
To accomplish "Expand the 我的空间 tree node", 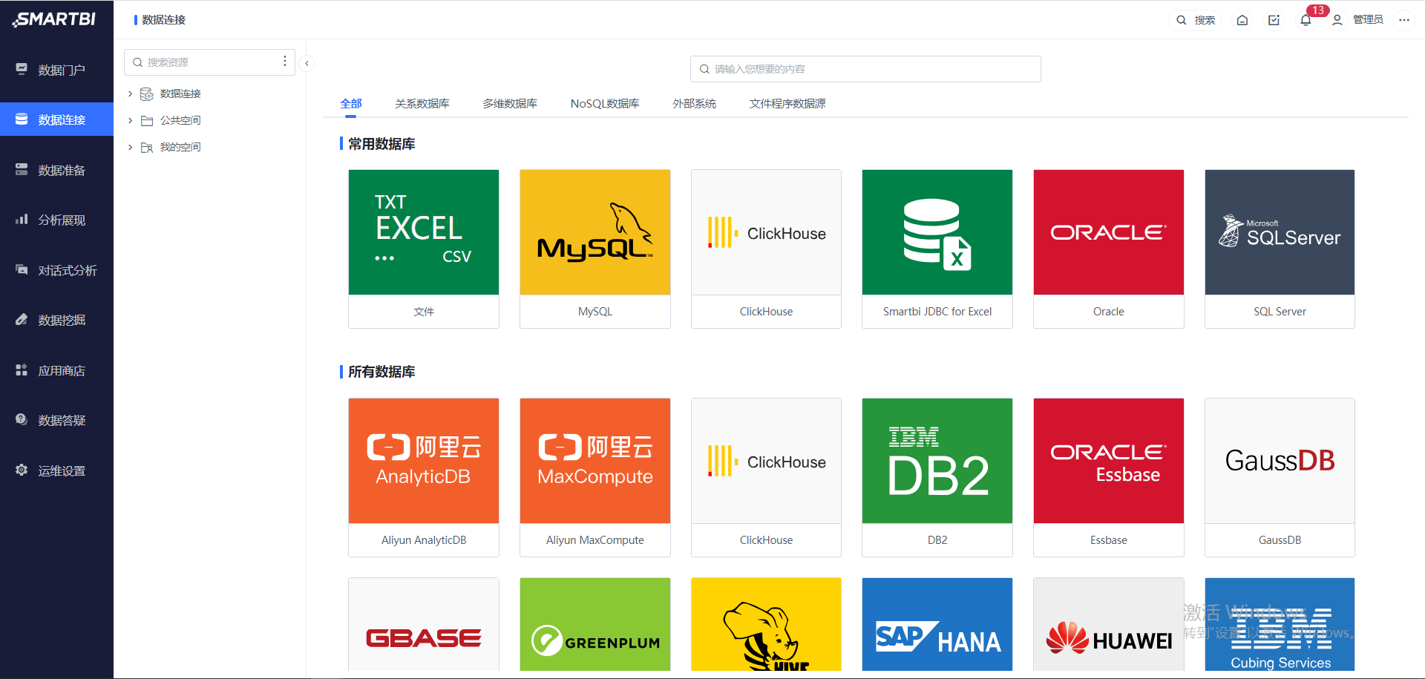I will (130, 147).
